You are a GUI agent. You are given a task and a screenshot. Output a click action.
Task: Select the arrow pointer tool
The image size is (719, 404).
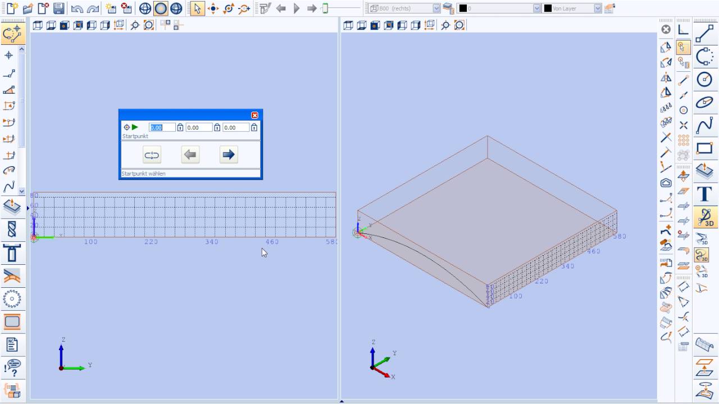tap(197, 8)
